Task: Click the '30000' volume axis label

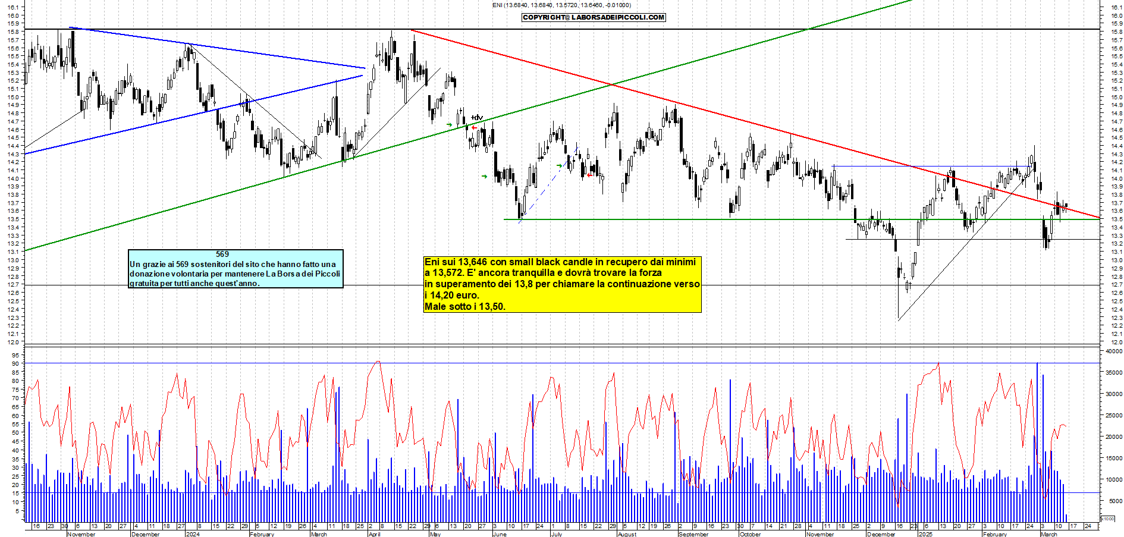Action: coord(1114,394)
